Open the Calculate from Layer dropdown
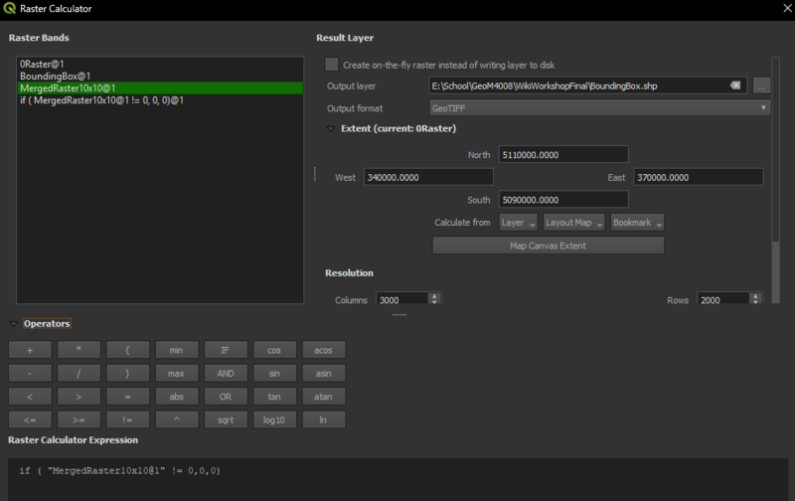The height and width of the screenshot is (501, 795). pyautogui.click(x=518, y=223)
